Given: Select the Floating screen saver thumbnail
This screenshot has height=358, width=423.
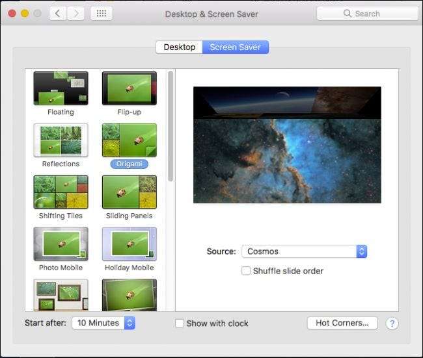Looking at the screenshot, I should [x=61, y=89].
